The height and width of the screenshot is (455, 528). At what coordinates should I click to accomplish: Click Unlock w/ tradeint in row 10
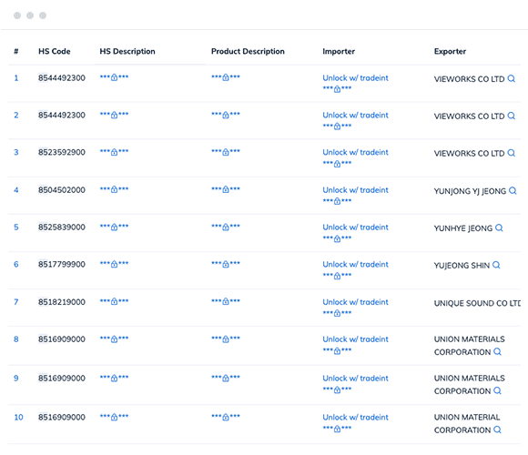pyautogui.click(x=355, y=418)
